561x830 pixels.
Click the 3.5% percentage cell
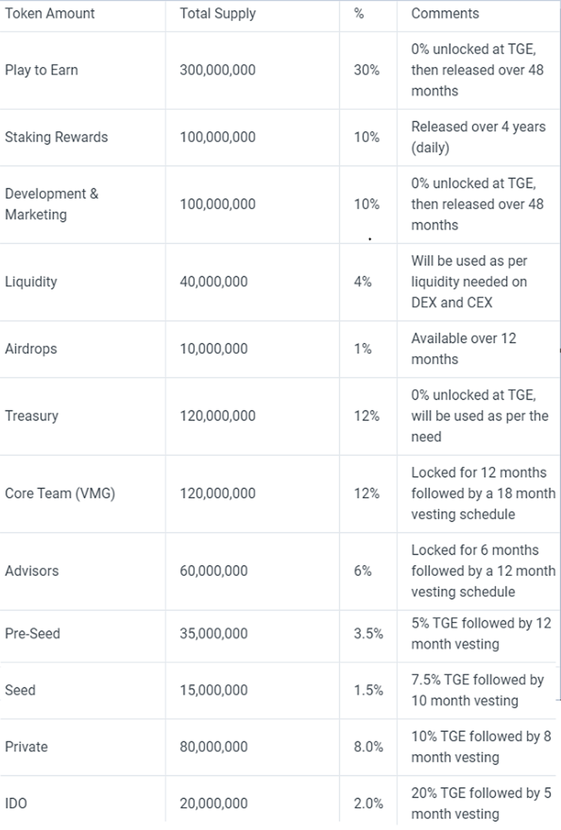tap(368, 633)
